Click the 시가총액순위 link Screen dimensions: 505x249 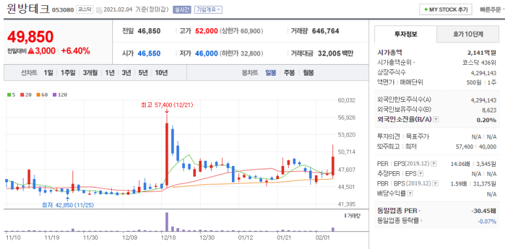[x=395, y=63]
